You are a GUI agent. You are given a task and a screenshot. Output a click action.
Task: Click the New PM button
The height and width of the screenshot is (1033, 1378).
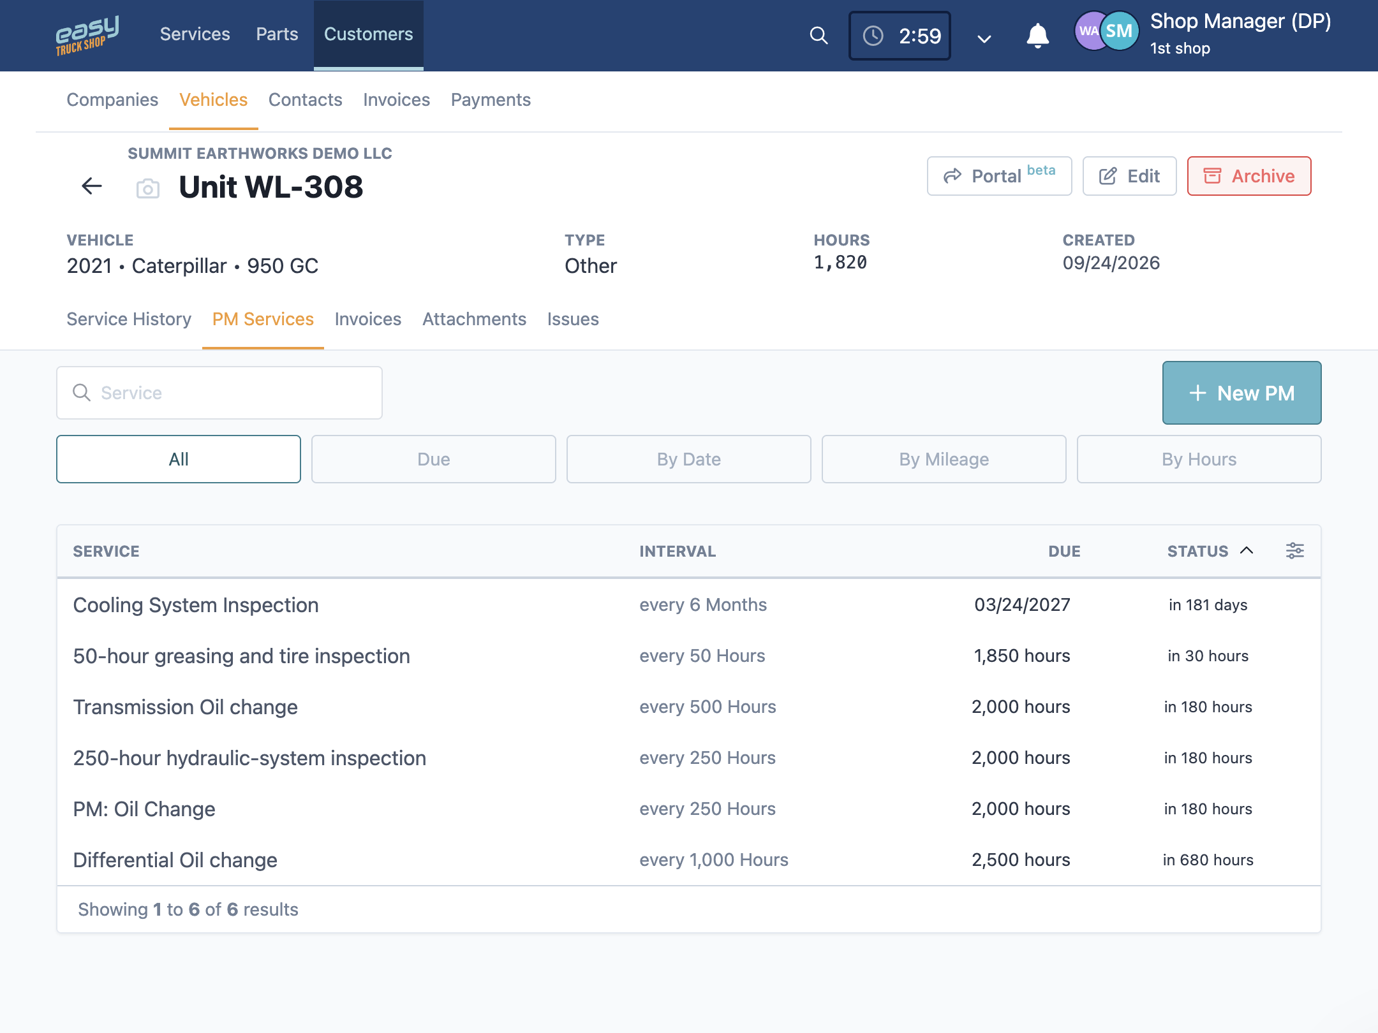[1241, 393]
